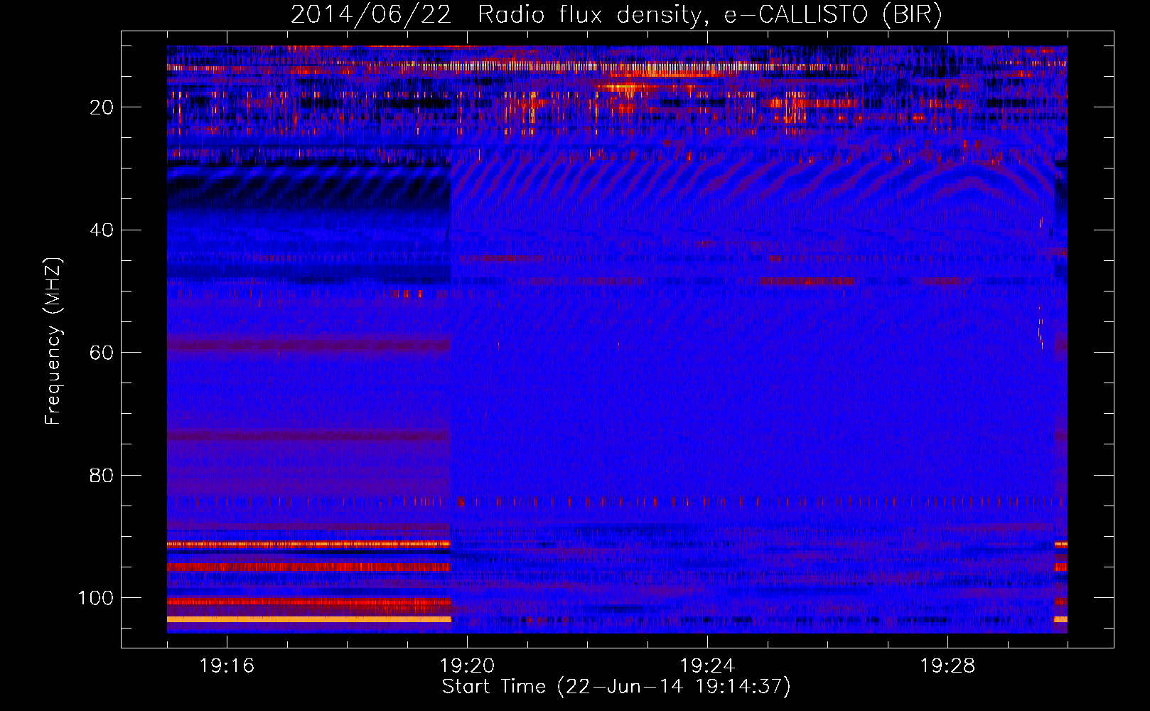Screen dimensions: 1150x711
Task: Click the 40 MHz frequency tick label
Action: point(102,230)
